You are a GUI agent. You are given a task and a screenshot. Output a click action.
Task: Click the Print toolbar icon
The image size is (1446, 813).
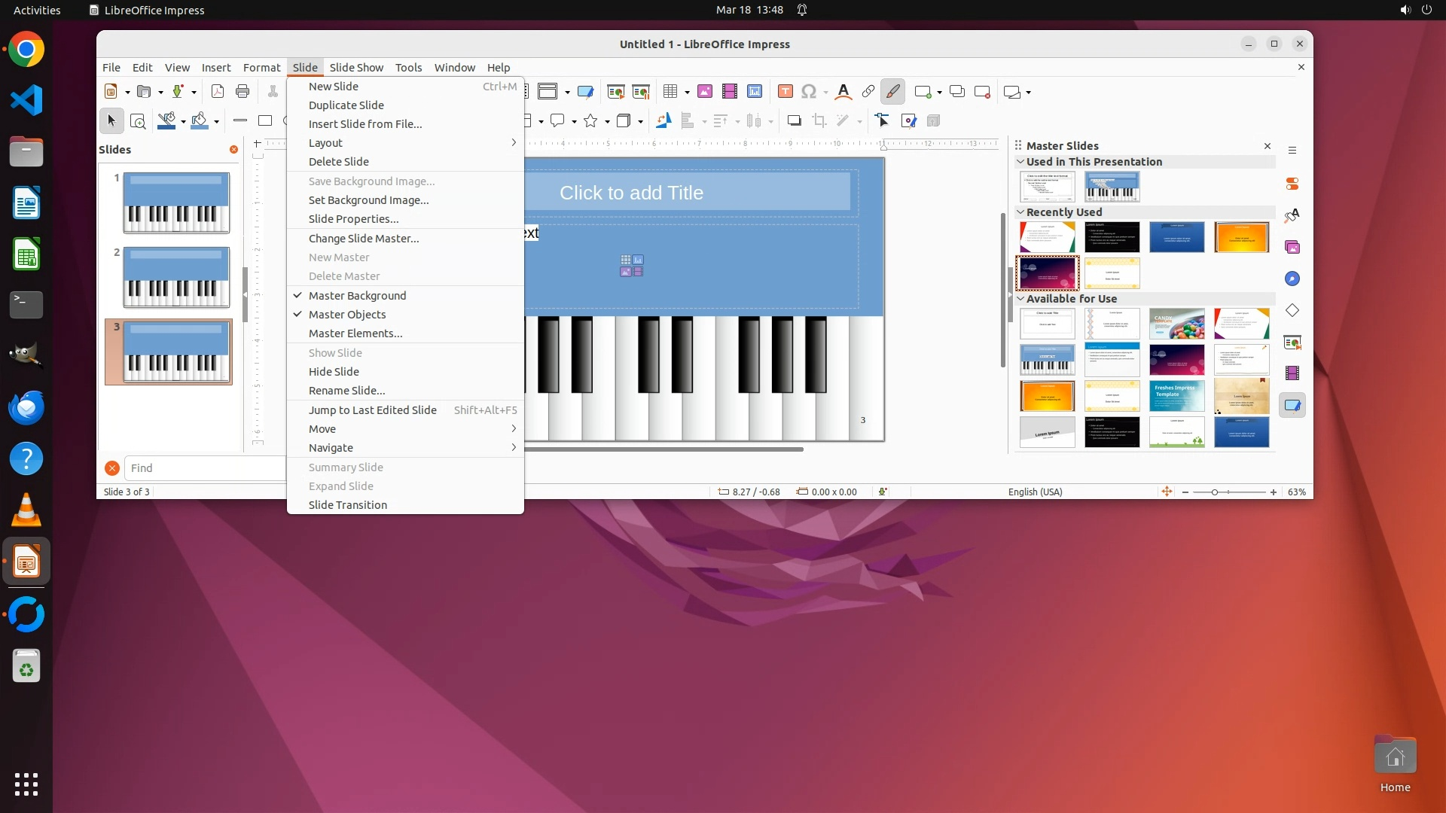click(x=243, y=92)
